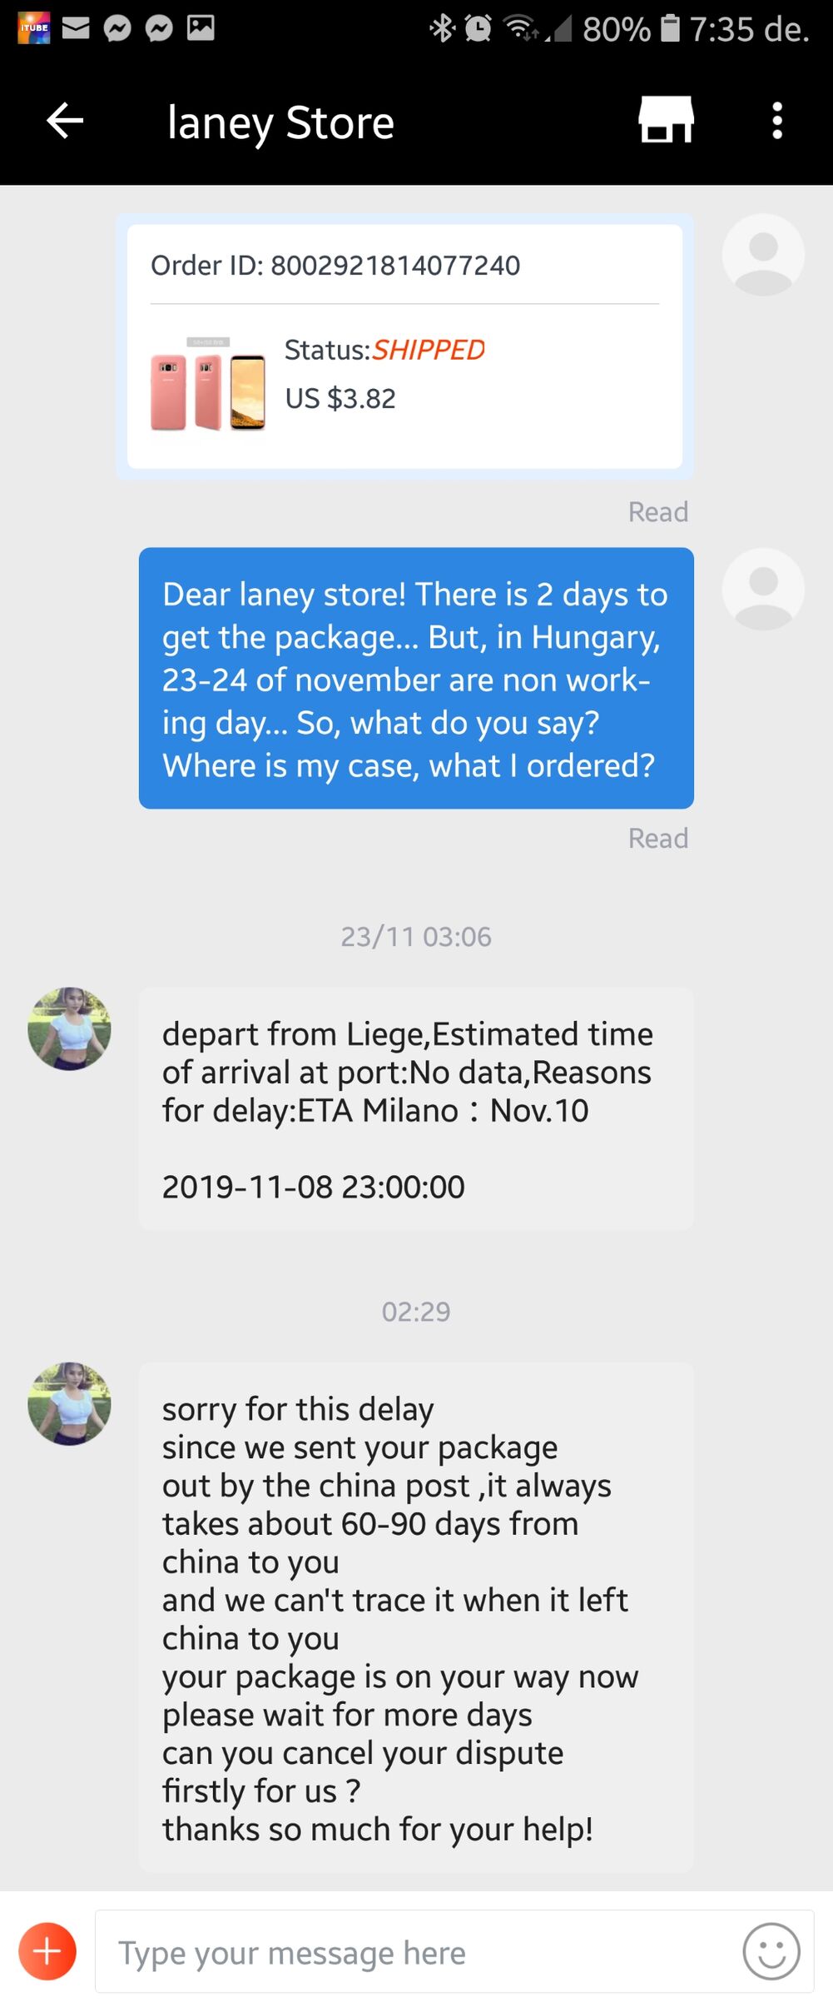Tap the red plus attachment button
The width and height of the screenshot is (833, 2007).
point(47,1951)
